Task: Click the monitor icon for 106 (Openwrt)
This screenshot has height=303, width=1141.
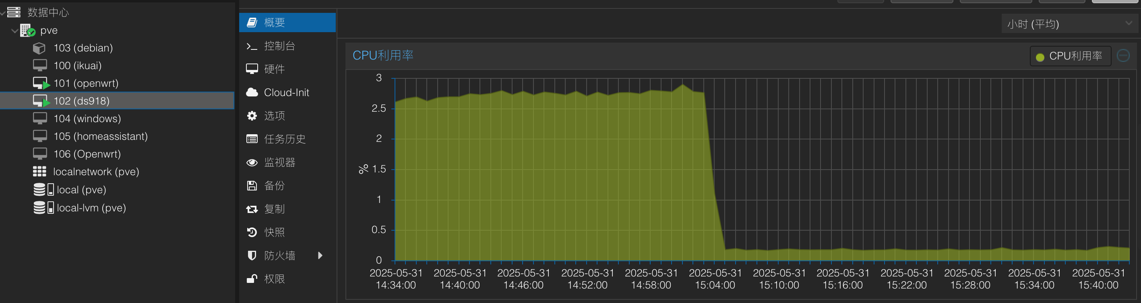Action: click(40, 154)
